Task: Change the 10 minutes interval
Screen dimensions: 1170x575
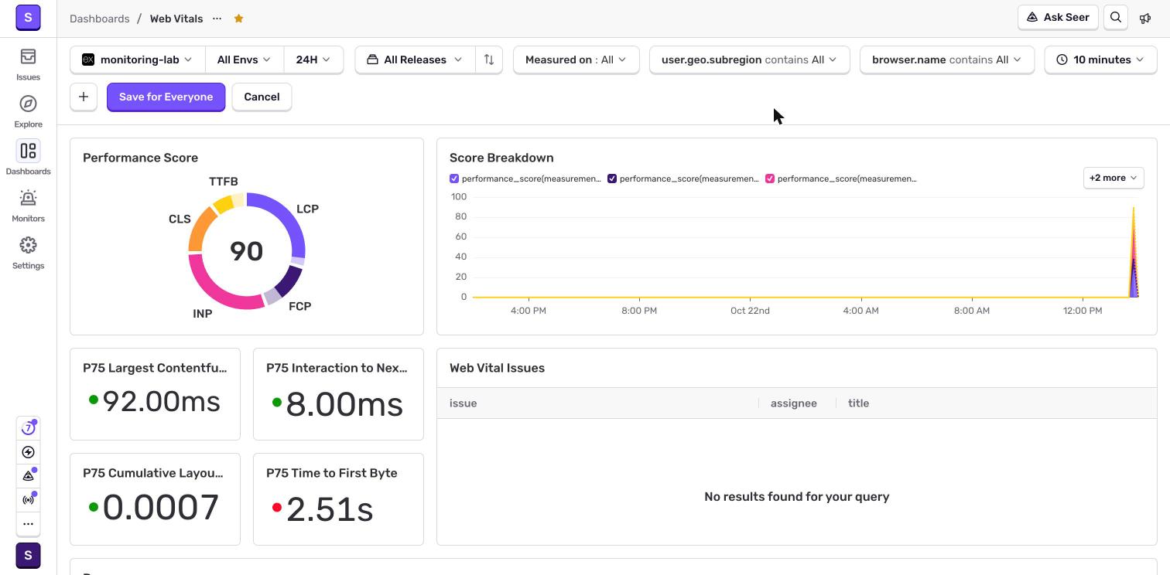Action: pyautogui.click(x=1100, y=60)
